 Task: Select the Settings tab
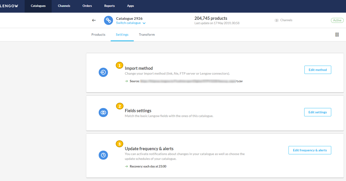122,35
